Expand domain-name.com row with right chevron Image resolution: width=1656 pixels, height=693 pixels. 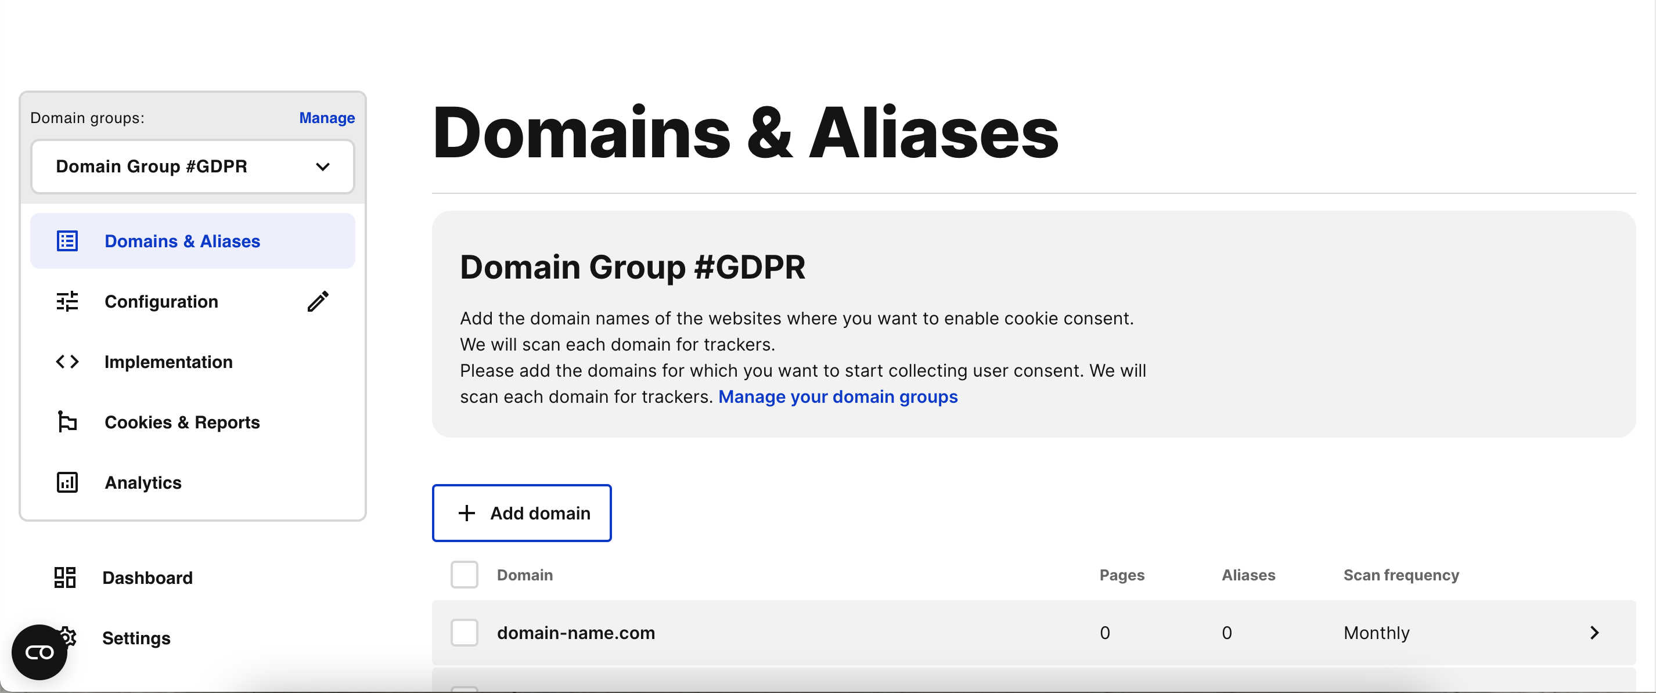click(x=1594, y=633)
